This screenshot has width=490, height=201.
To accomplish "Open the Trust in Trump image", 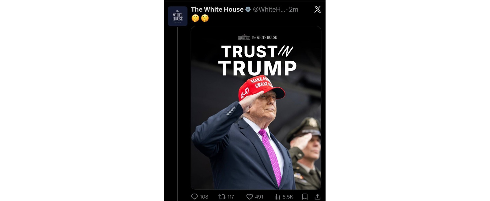I will point(256,108).
